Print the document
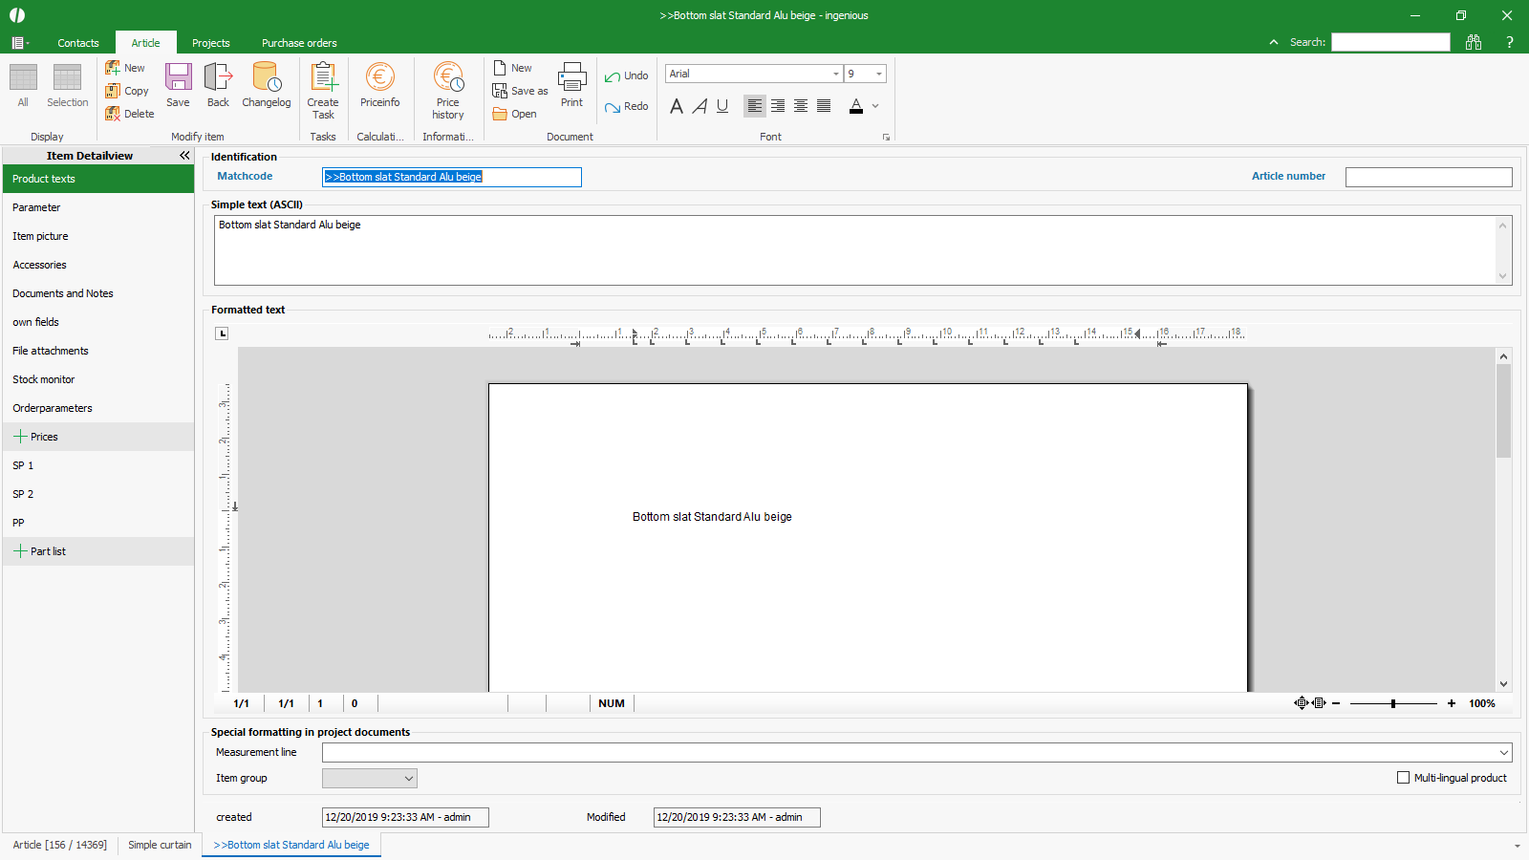The image size is (1529, 860). point(571,78)
